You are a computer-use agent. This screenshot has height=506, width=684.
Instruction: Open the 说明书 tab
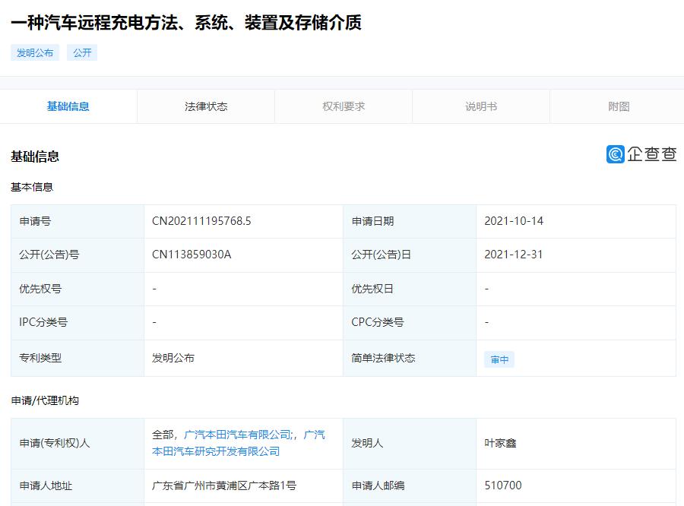[x=481, y=106]
